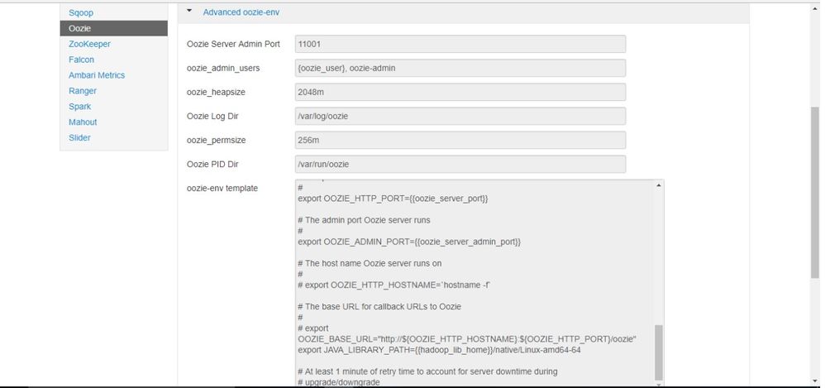Open the Spark service
Image resolution: width=825 pixels, height=388 pixels.
80,107
